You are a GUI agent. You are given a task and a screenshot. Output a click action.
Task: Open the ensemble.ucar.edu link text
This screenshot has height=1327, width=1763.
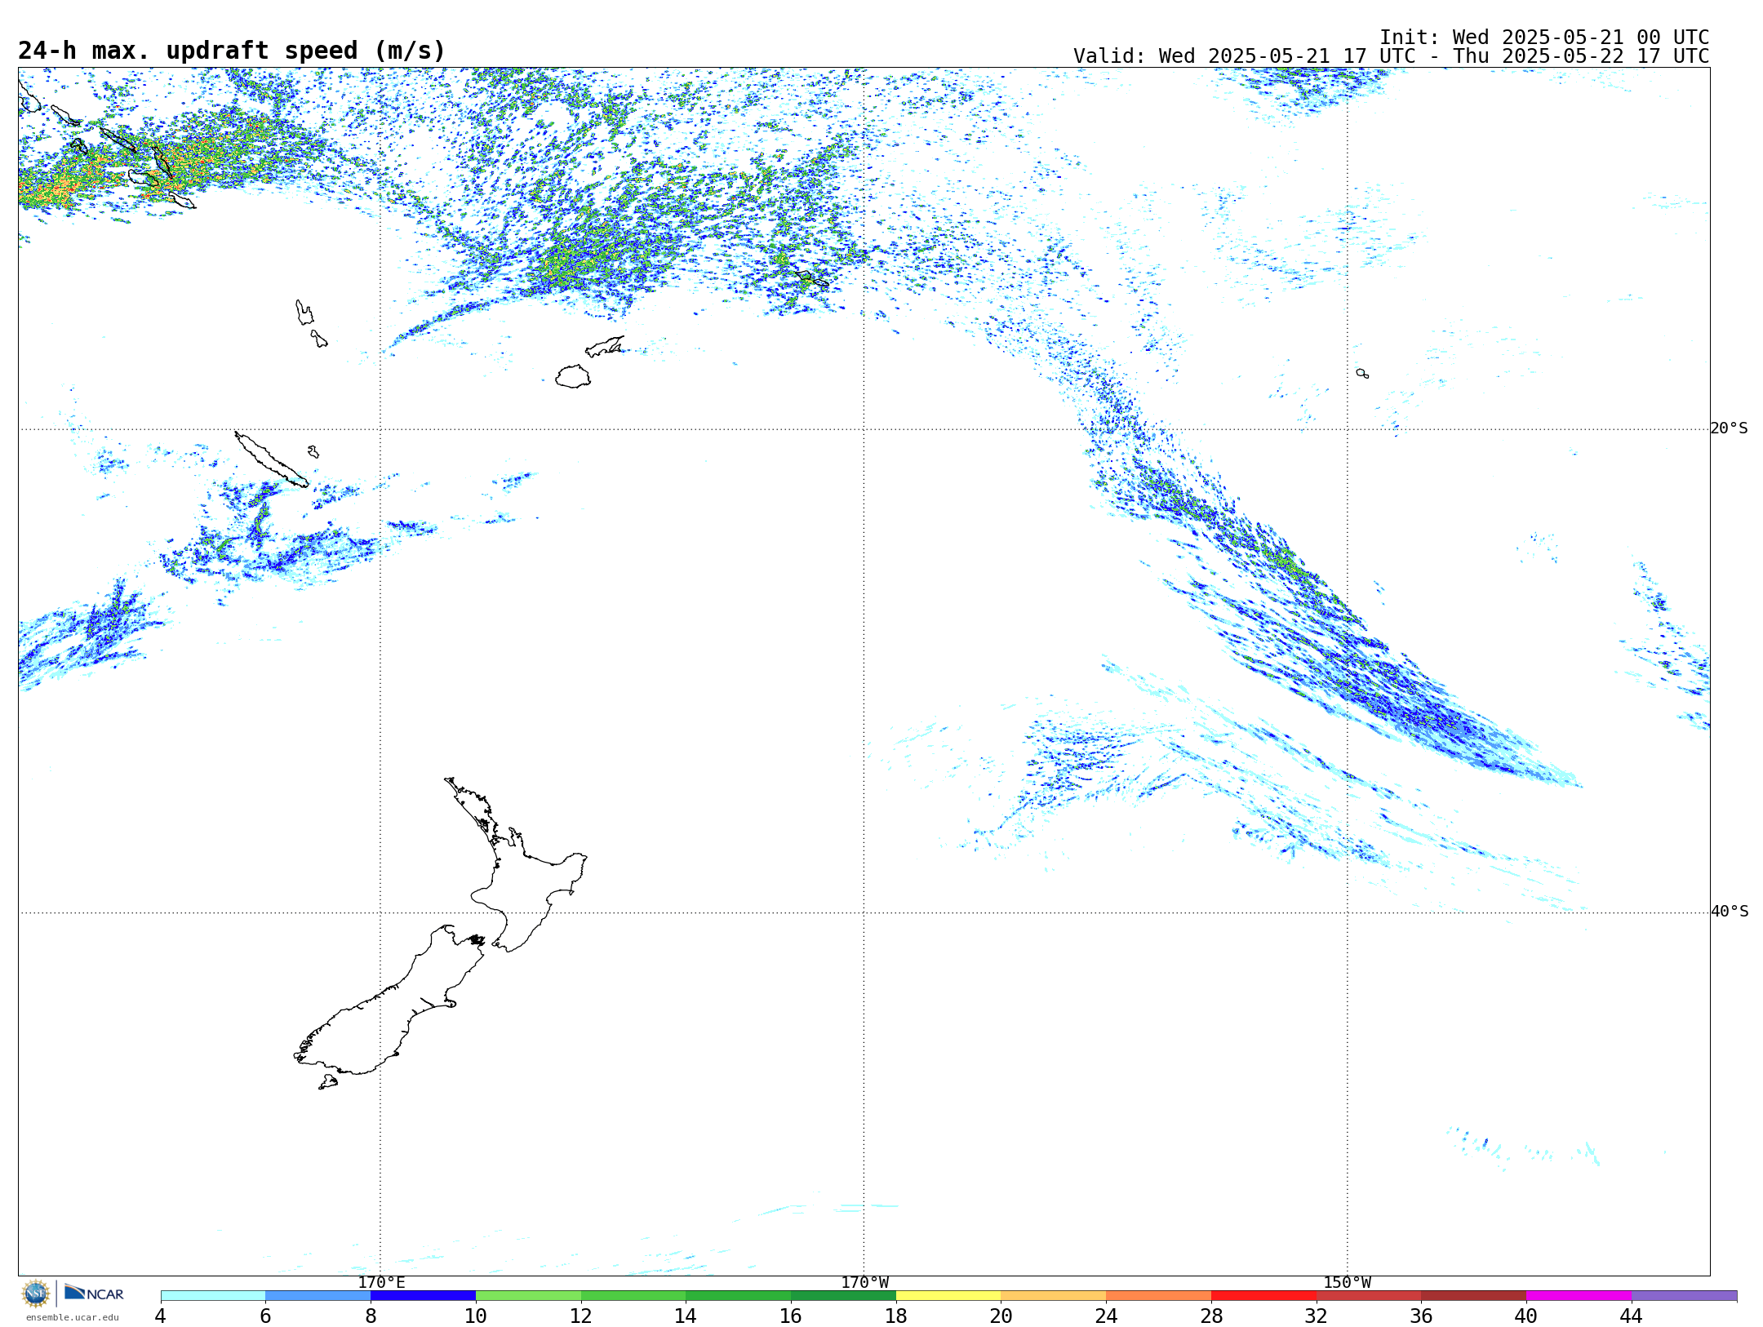click(x=72, y=1317)
